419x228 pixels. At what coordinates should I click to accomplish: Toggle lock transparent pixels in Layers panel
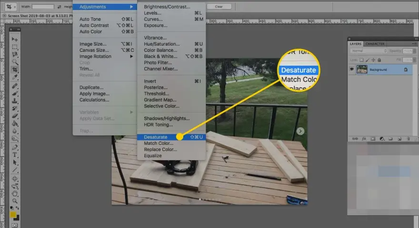(x=361, y=60)
